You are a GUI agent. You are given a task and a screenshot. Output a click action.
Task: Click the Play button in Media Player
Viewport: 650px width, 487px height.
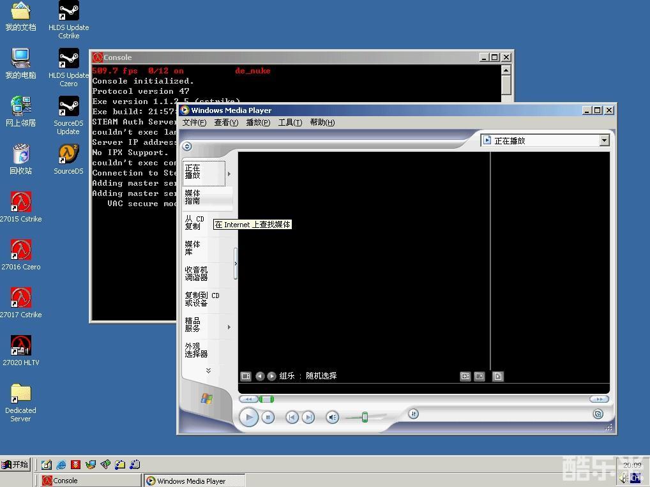(249, 417)
